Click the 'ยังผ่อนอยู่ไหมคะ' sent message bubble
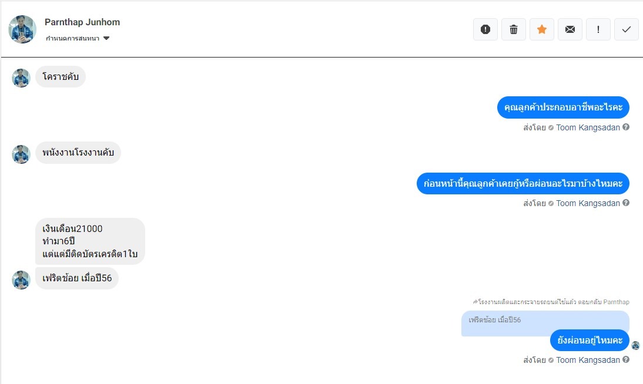The height and width of the screenshot is (384, 643). (x=590, y=340)
